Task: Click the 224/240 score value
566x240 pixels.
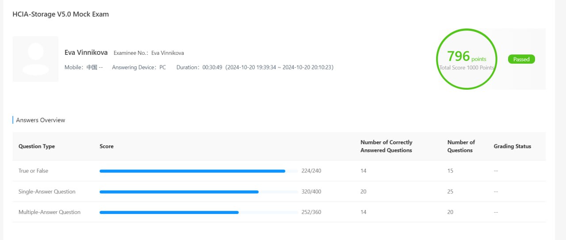Action: (x=311, y=171)
